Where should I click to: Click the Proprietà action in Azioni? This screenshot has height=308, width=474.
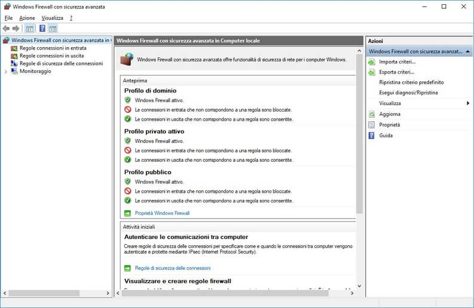389,125
